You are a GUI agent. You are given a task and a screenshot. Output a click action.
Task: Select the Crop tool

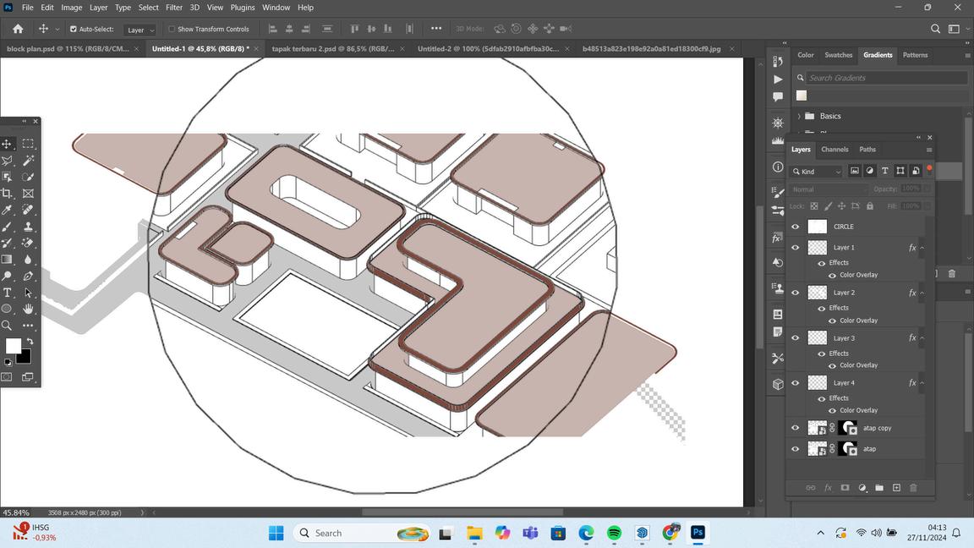click(x=7, y=194)
